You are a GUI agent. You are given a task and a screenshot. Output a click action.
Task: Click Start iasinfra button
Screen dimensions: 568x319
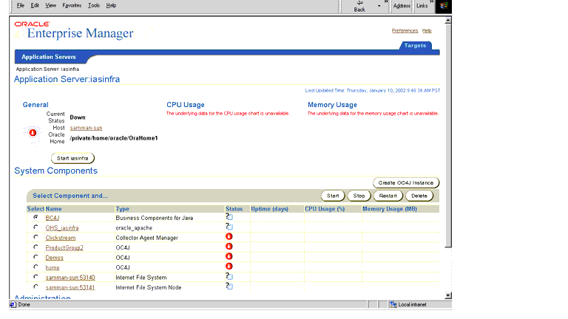pos(72,159)
